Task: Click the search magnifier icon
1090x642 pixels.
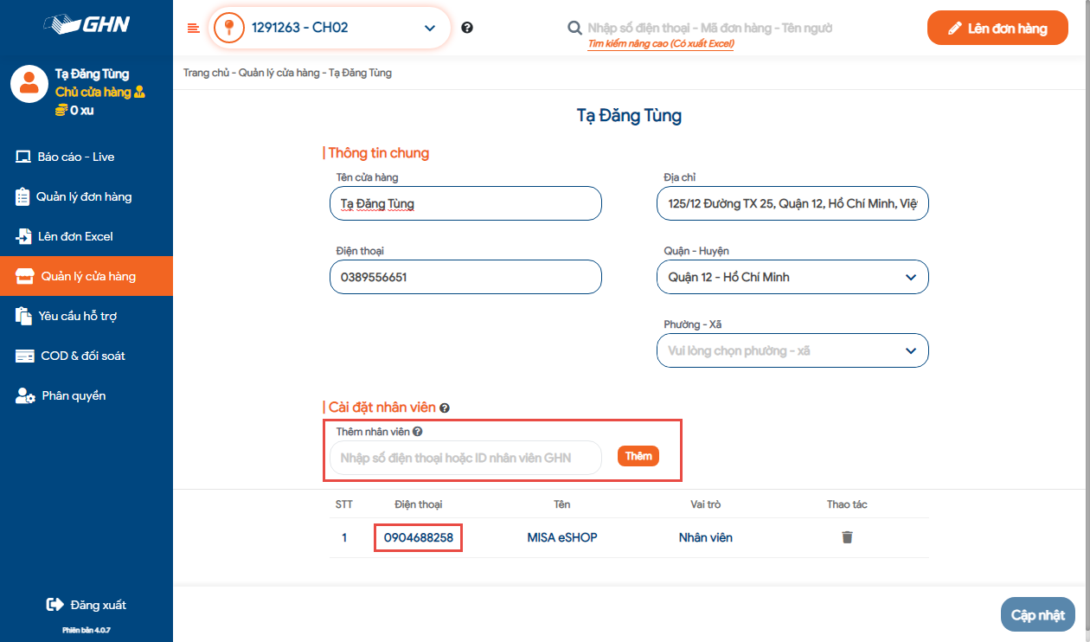Action: pos(574,28)
